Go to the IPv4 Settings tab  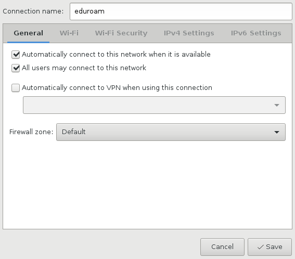189,33
